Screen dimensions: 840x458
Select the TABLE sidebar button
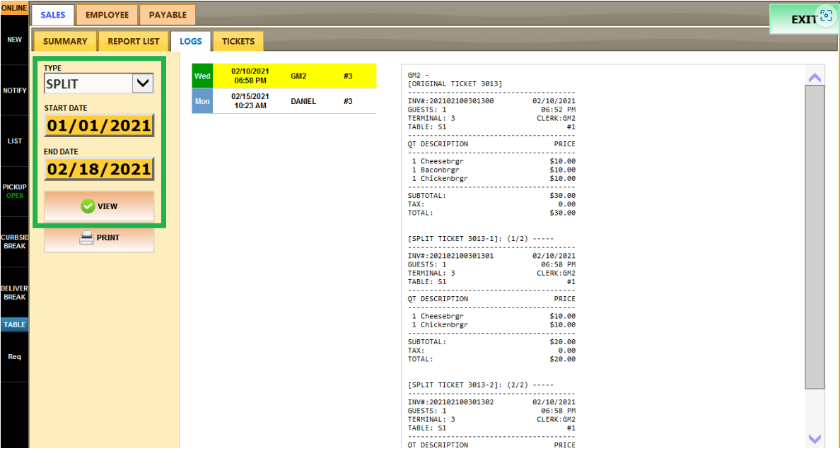[x=14, y=324]
